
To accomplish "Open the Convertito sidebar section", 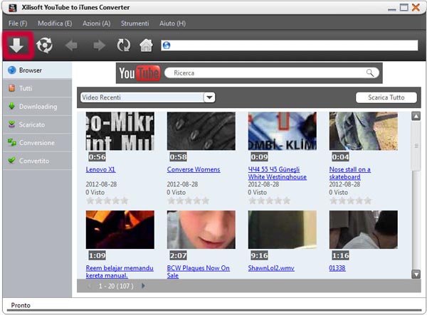I will pos(37,161).
